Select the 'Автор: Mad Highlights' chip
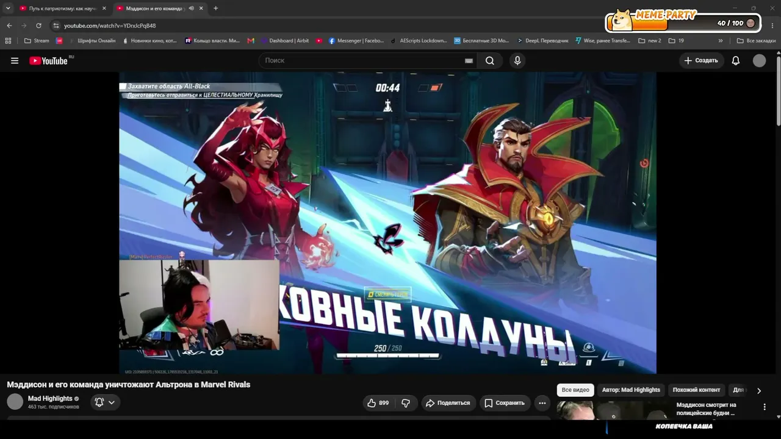Viewport: 781px width, 439px height. [x=631, y=390]
